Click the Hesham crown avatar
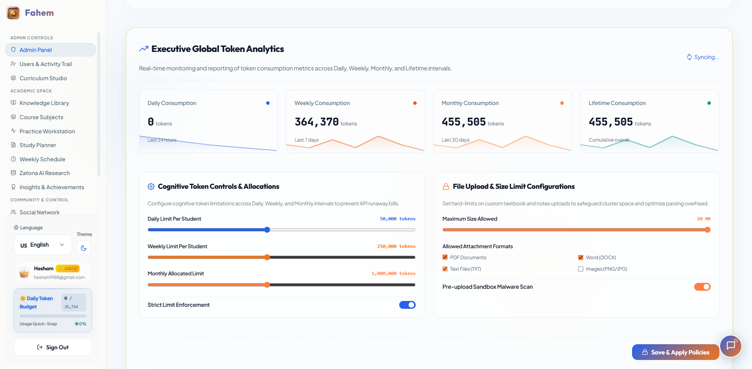This screenshot has height=369, width=752. [x=24, y=273]
